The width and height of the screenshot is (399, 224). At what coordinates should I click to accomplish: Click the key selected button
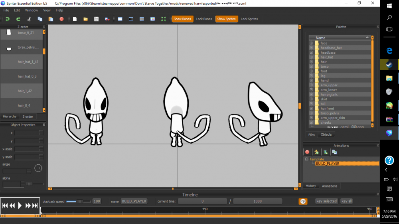(x=326, y=201)
